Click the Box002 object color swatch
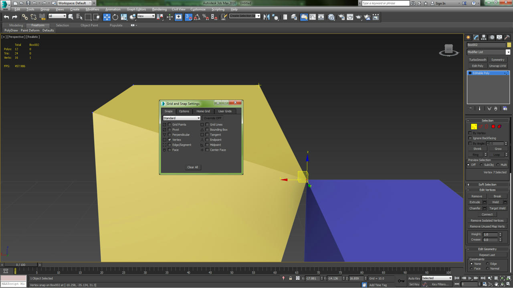The width and height of the screenshot is (513, 288). coord(509,45)
